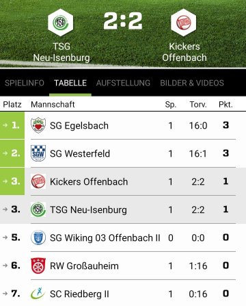Tap the green first place rank badge
246x306 pixels.
point(12,125)
